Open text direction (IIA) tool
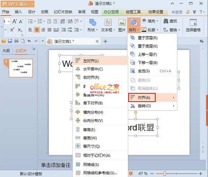Image resolution: width=208 pixels, height=177 pixels. [x=70, y=21]
